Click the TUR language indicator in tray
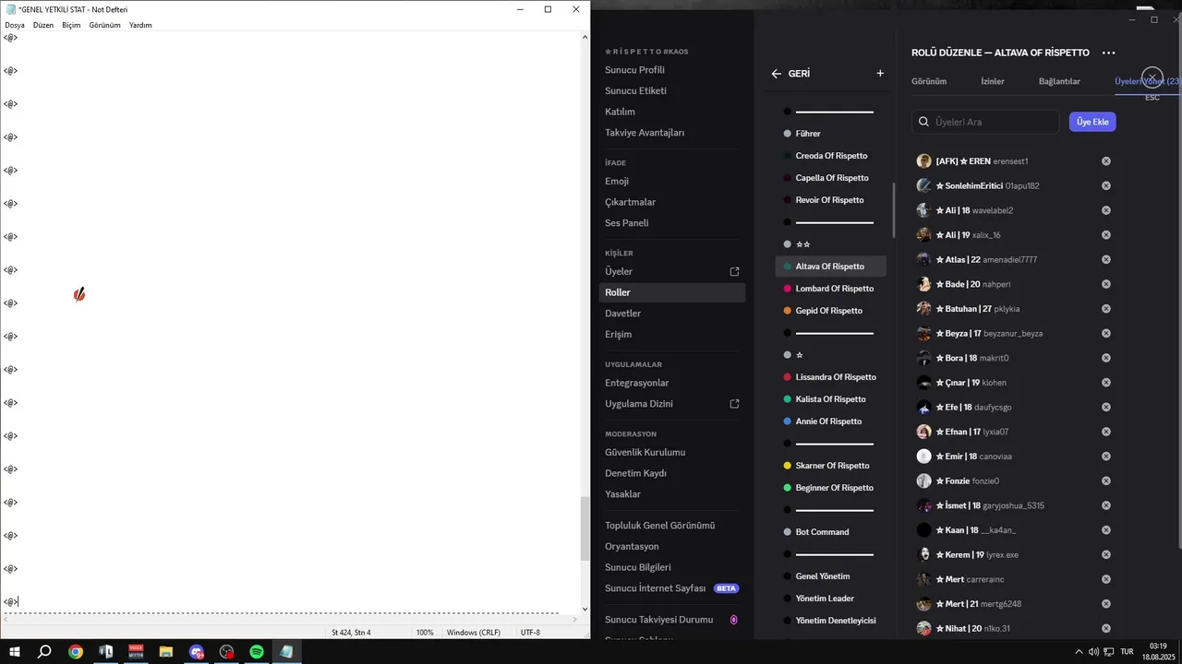This screenshot has height=664, width=1182. (1127, 652)
